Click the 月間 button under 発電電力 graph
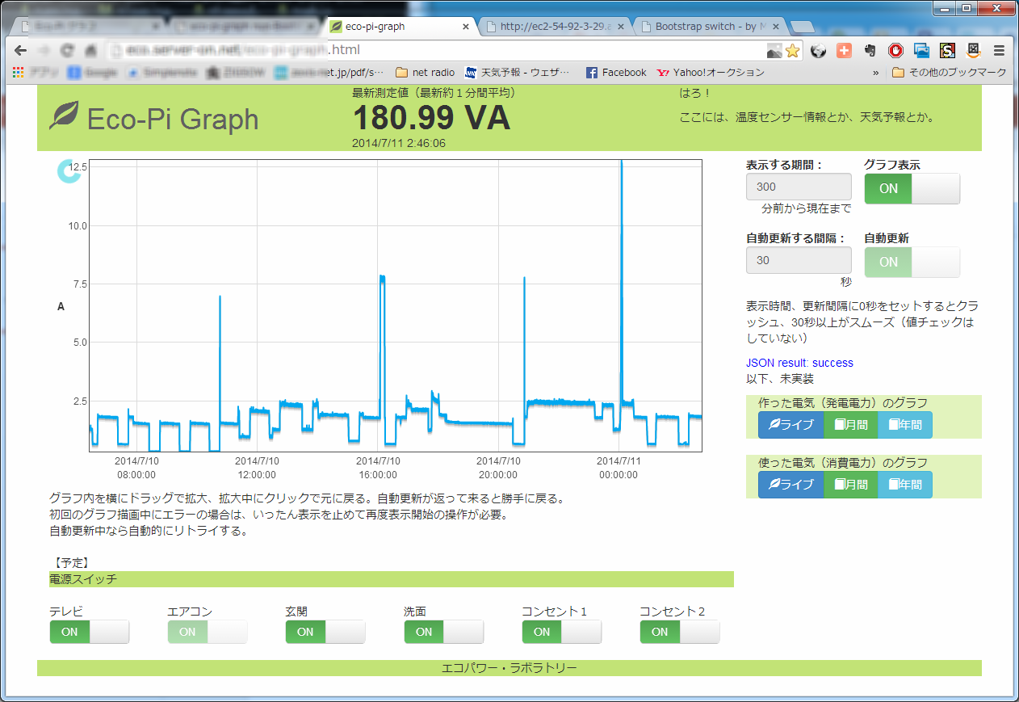Image resolution: width=1019 pixels, height=702 pixels. [850, 425]
